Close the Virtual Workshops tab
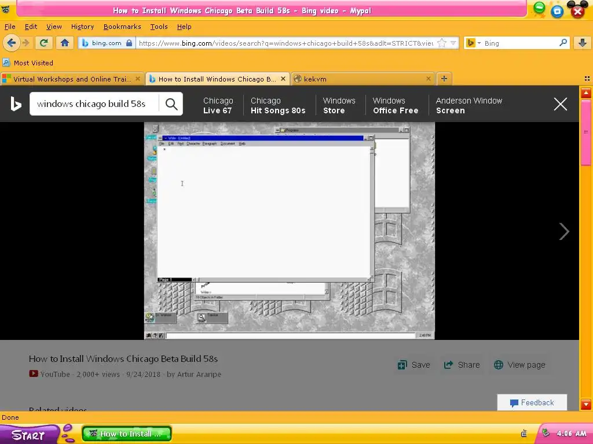 click(138, 79)
